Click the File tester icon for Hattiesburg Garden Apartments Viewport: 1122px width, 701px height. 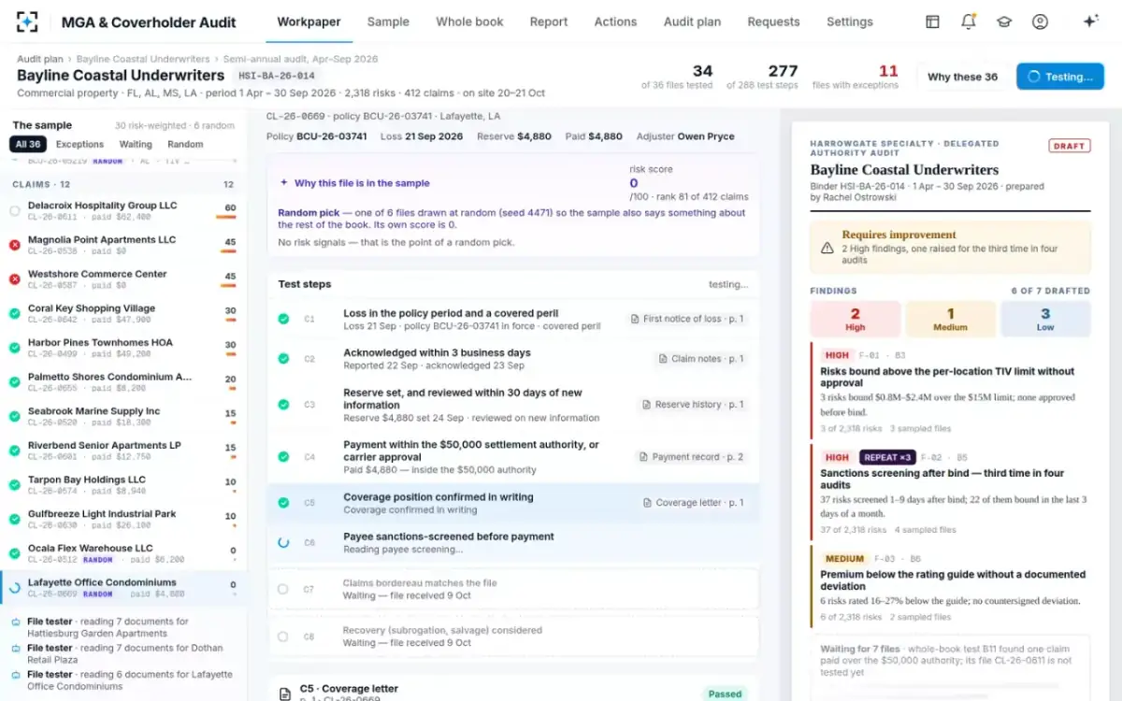click(x=16, y=622)
